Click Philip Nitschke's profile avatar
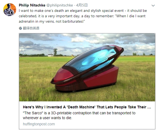 (10, 10)
